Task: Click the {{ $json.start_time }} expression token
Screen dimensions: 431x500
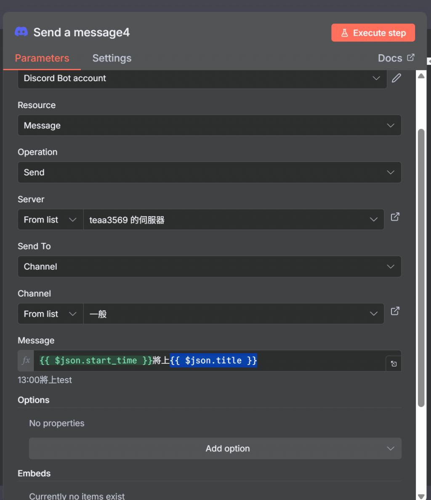Action: click(96, 360)
